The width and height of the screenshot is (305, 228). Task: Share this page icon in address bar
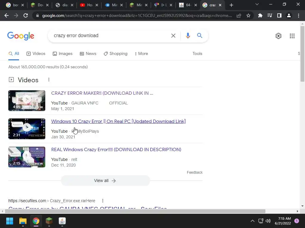[x=239, y=15]
